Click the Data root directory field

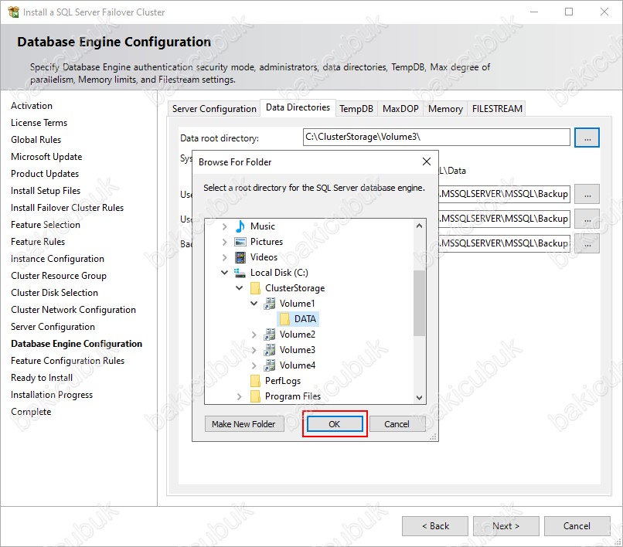click(x=436, y=137)
